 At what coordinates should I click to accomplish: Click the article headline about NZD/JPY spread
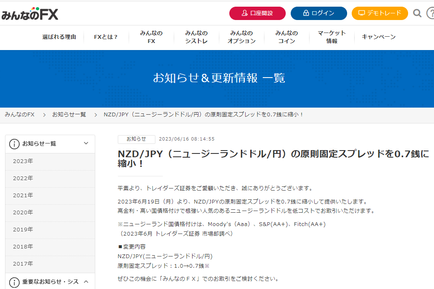(x=273, y=158)
